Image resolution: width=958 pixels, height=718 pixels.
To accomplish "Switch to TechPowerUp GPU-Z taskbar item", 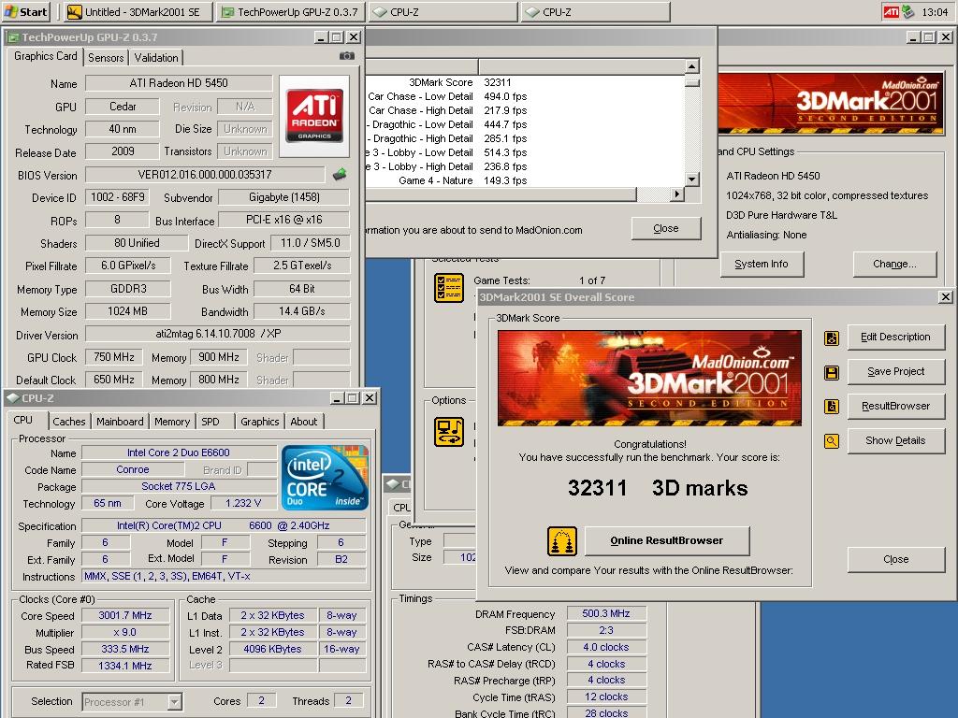I will coord(291,11).
